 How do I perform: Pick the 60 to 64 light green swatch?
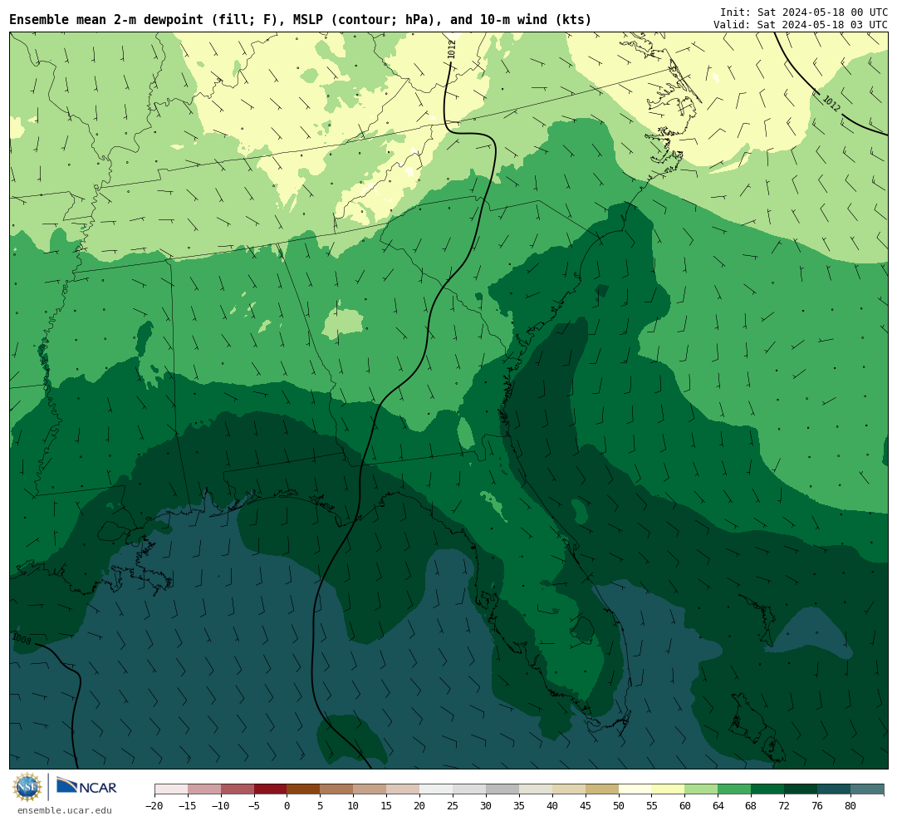(x=702, y=789)
